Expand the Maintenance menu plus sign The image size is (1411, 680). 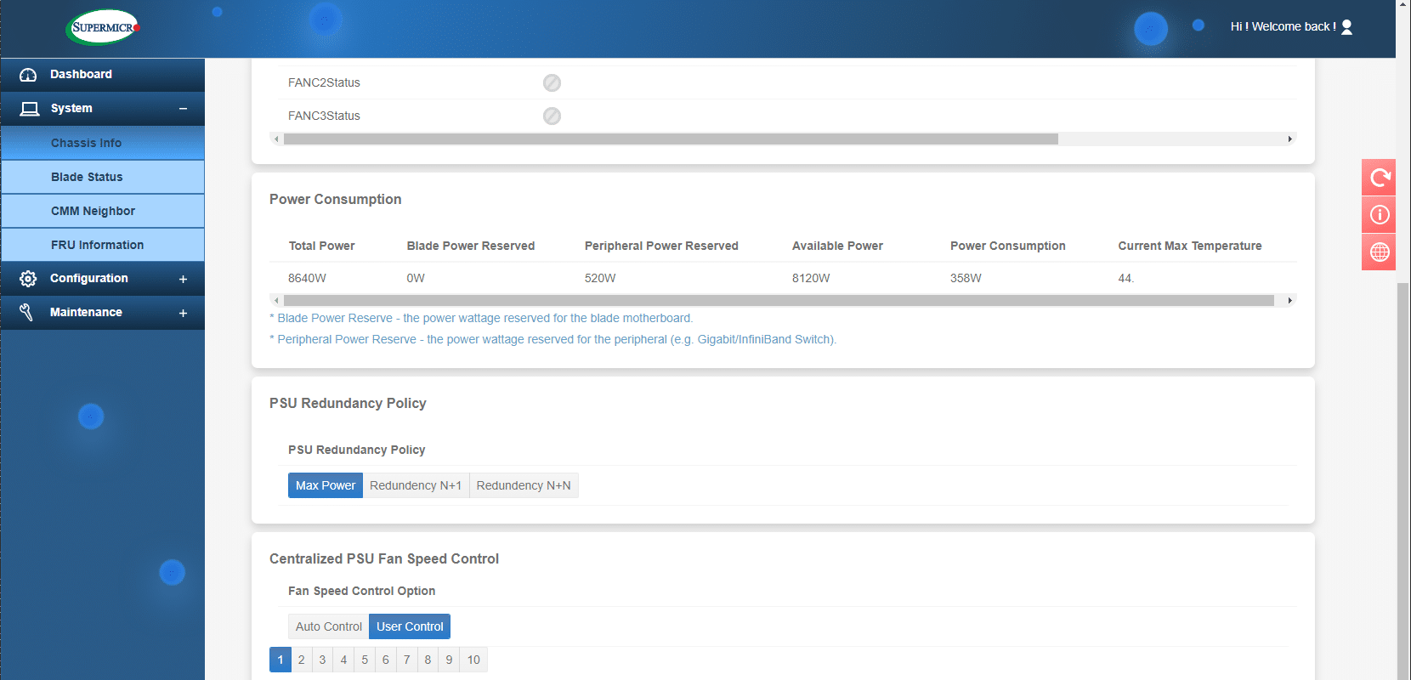tap(183, 313)
